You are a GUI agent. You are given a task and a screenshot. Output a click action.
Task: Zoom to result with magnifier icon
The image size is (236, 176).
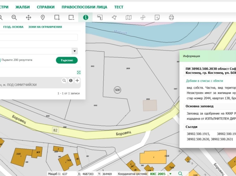(x=64, y=81)
